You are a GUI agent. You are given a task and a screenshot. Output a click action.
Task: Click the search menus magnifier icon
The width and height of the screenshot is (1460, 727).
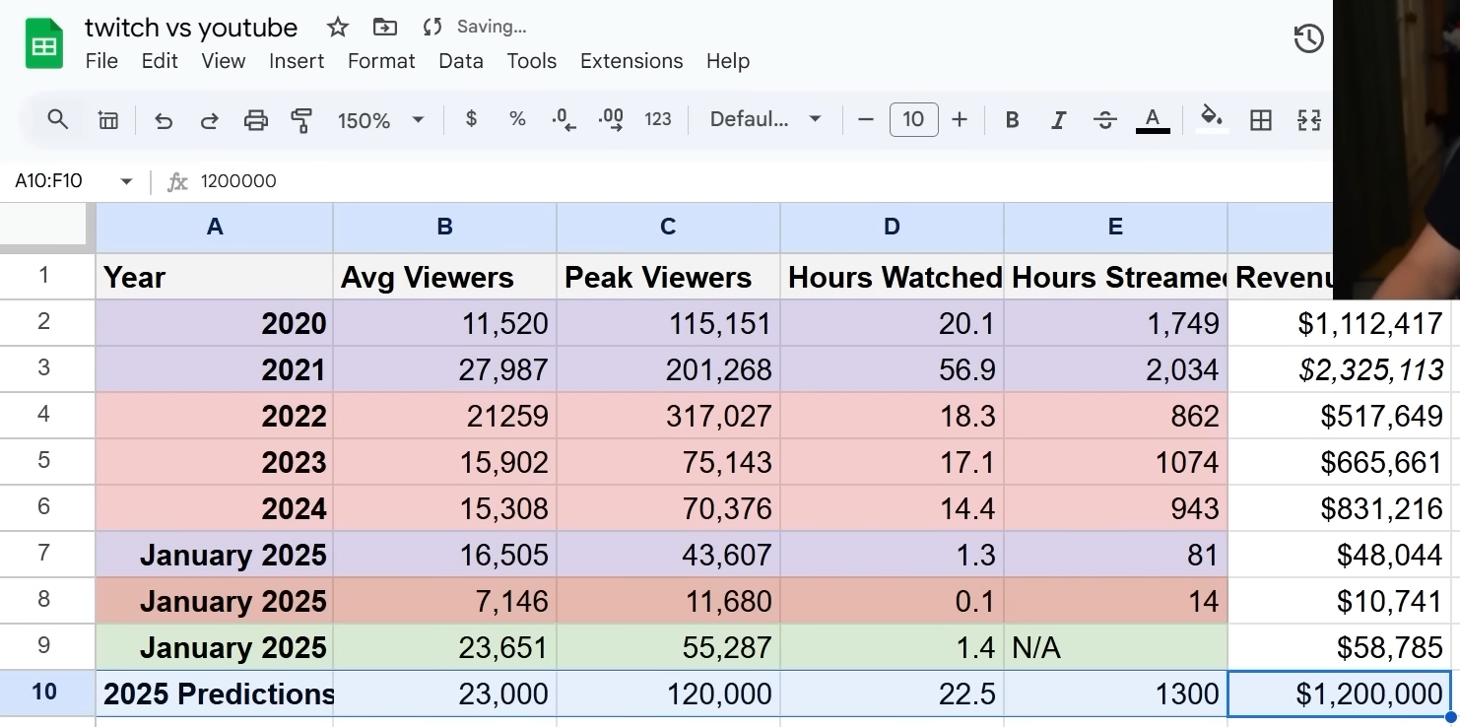[x=58, y=120]
